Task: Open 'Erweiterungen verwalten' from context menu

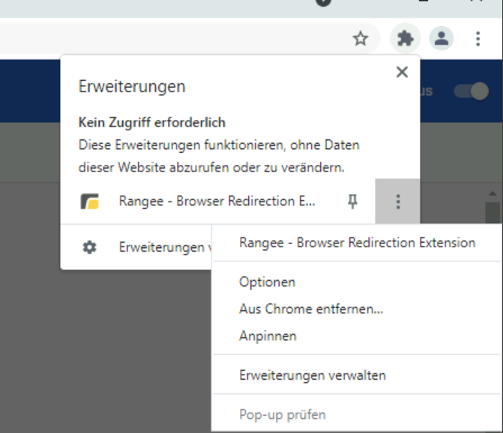Action: (312, 375)
